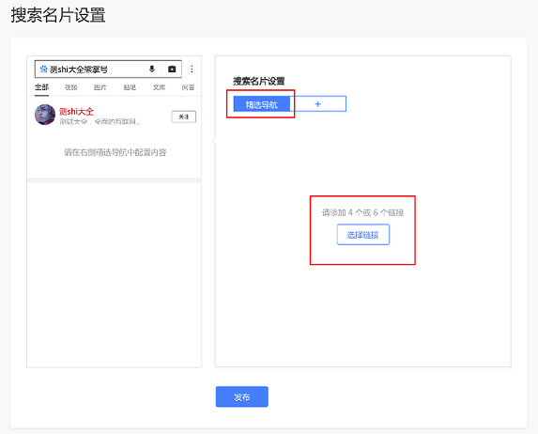Click the account description under 测shi大全
Screen dimensions: 538x434
tap(100, 121)
